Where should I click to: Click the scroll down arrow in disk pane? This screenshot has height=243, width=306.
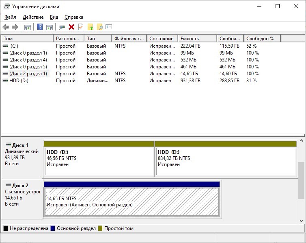[301, 221]
